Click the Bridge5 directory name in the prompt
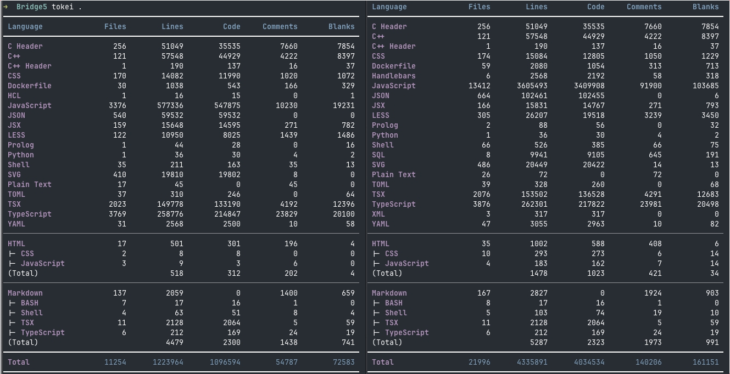The width and height of the screenshot is (730, 374). pos(32,7)
